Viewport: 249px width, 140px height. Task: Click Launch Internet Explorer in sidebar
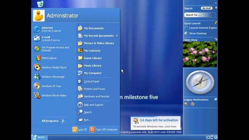[x=201, y=28]
